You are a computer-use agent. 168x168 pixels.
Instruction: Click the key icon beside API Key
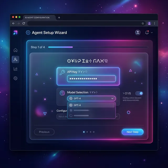(62, 72)
